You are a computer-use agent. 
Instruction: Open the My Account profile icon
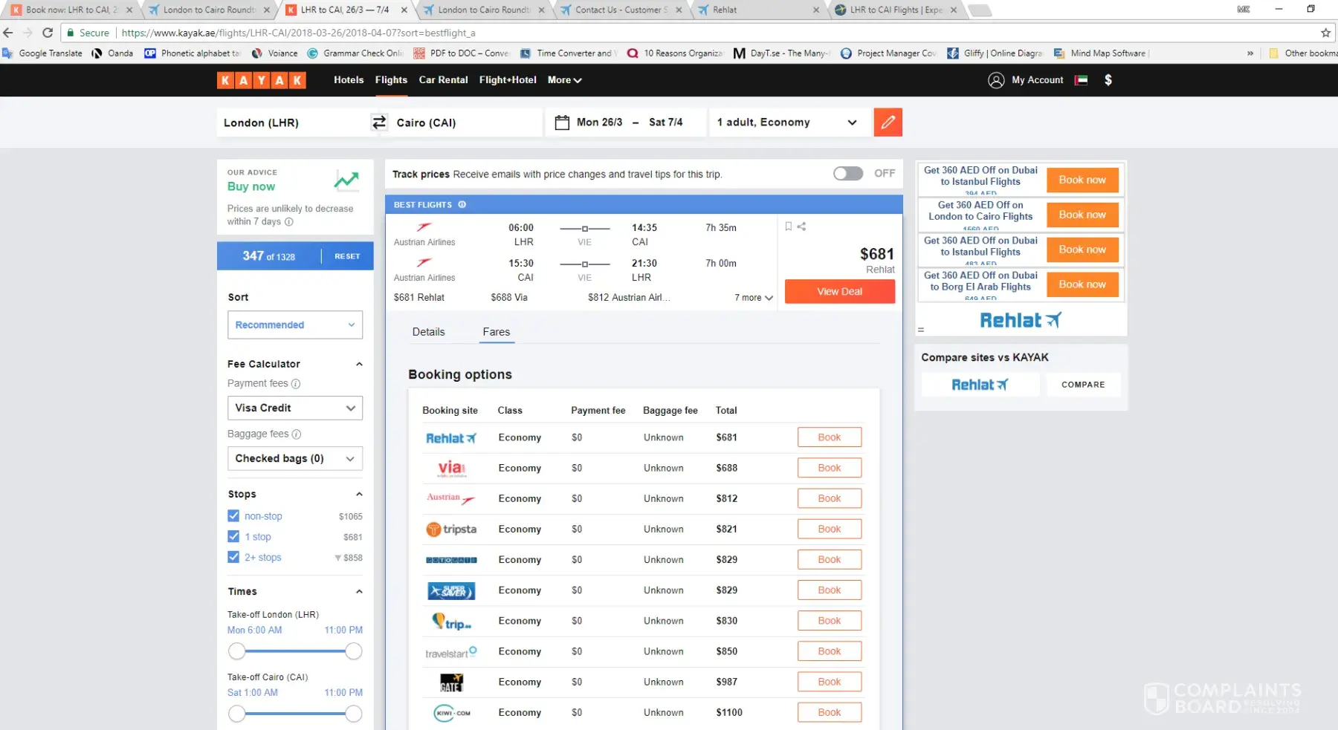(x=996, y=80)
